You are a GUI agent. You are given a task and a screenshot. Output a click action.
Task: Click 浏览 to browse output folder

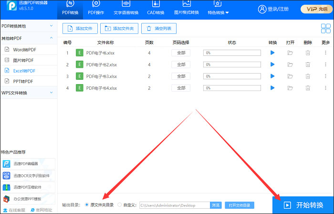click(216, 205)
